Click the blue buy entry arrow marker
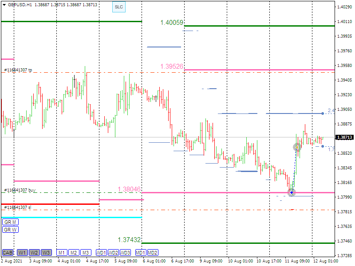Viewport: 355px width, 266px height. click(292, 192)
